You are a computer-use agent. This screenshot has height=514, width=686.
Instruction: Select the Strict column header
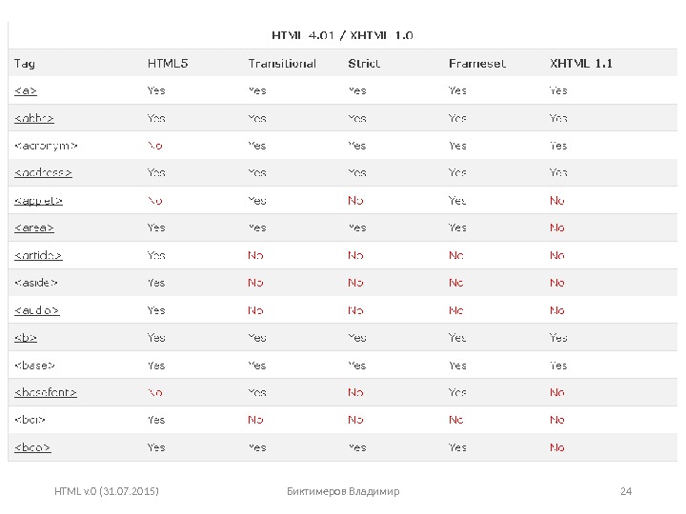tap(364, 64)
